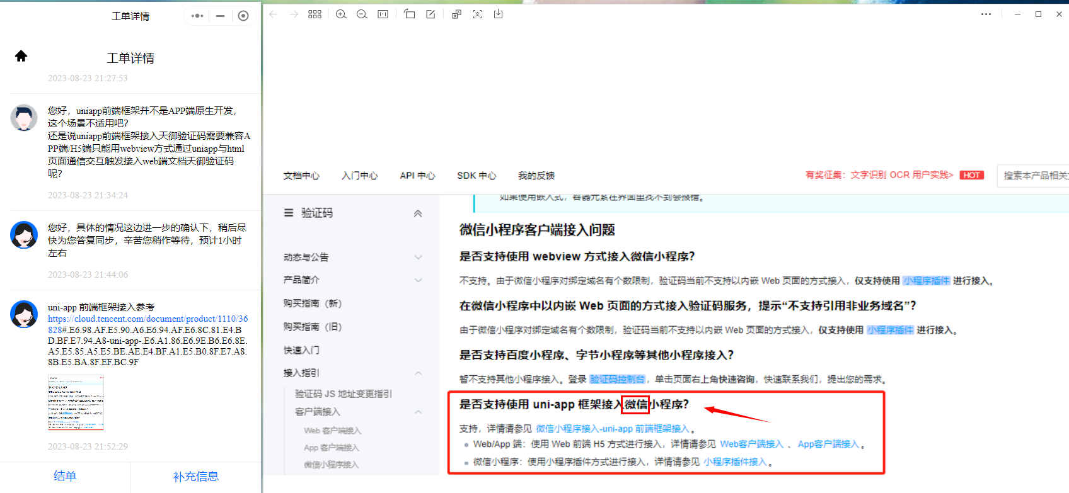Open the 验证码控制台 link
This screenshot has width=1069, height=493.
[x=618, y=379]
